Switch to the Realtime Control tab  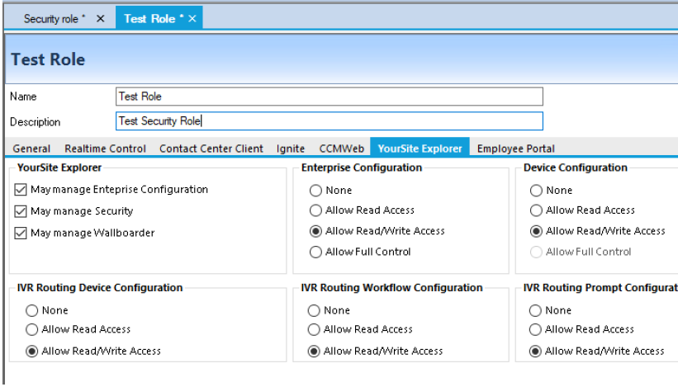[105, 149]
